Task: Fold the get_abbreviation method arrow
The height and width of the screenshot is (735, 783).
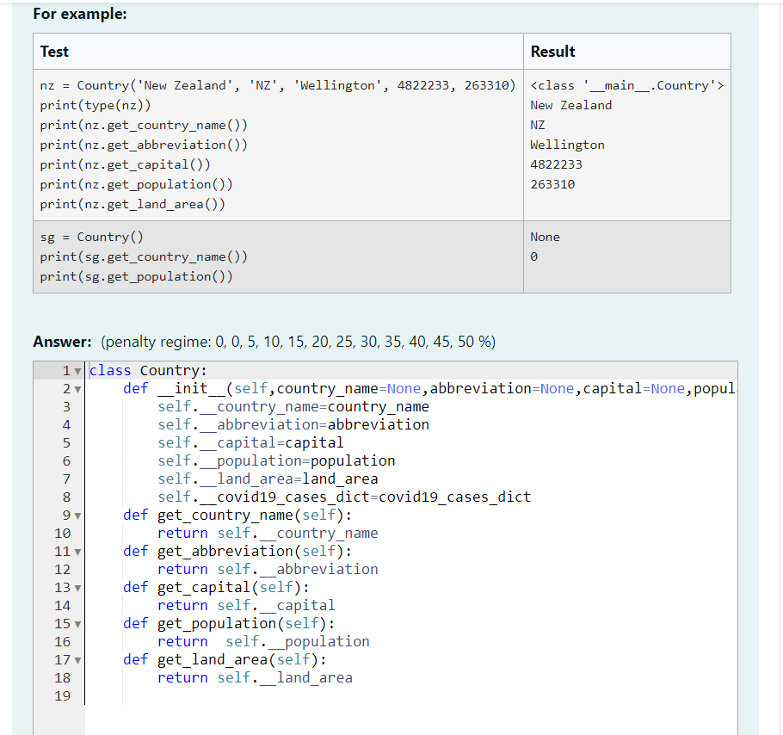Action: (77, 551)
